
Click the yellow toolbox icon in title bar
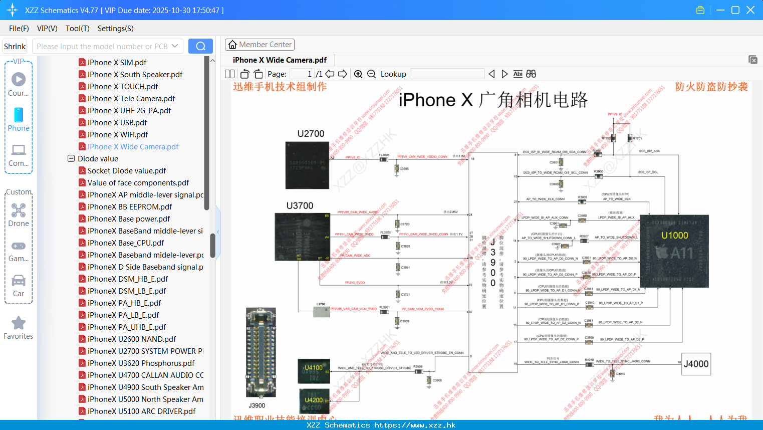(x=700, y=10)
